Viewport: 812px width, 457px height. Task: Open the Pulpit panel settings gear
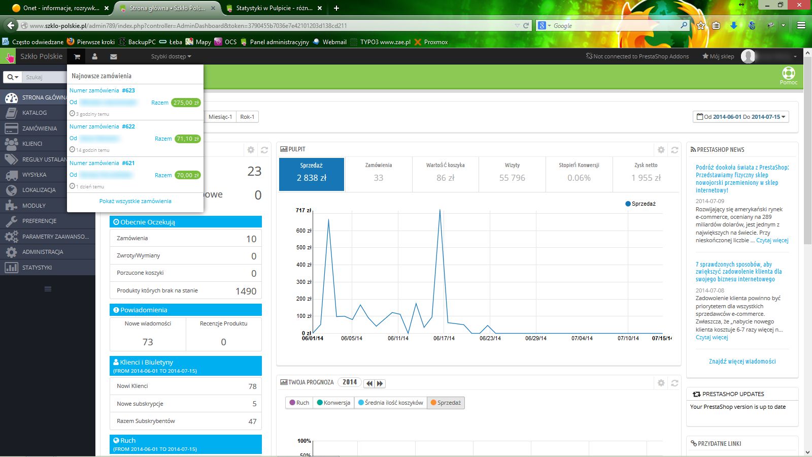(x=661, y=150)
